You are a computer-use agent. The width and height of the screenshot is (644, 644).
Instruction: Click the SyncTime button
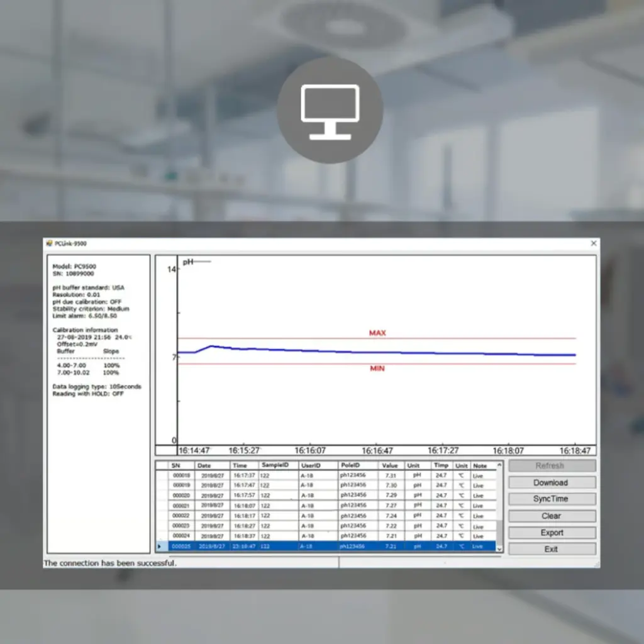click(x=552, y=499)
